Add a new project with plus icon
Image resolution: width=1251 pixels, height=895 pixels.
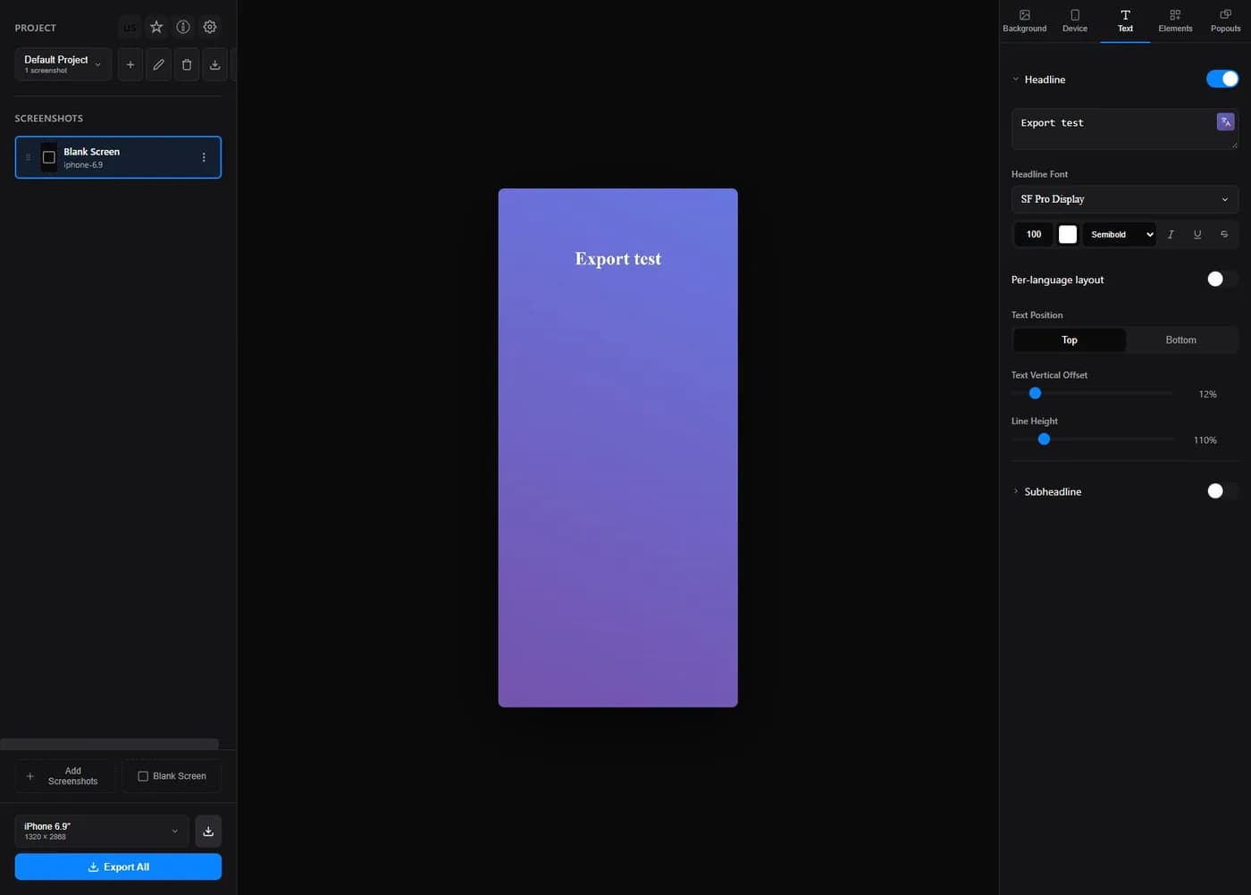(130, 64)
